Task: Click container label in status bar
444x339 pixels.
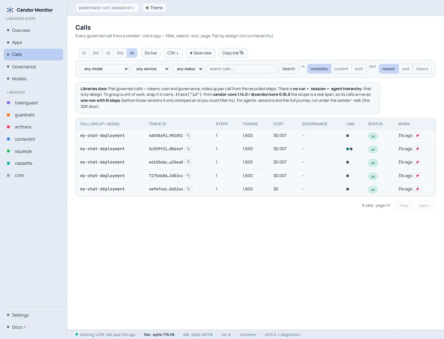Action: point(248,335)
